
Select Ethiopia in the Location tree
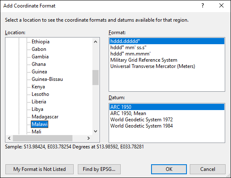pyautogui.click(x=40, y=42)
